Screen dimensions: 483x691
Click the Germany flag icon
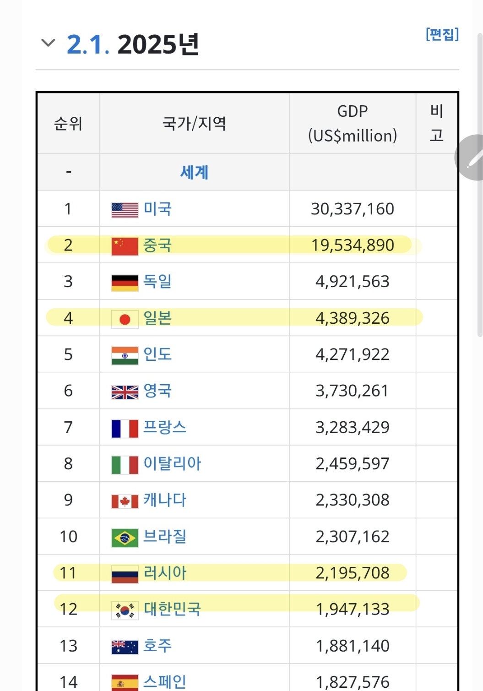pos(125,283)
